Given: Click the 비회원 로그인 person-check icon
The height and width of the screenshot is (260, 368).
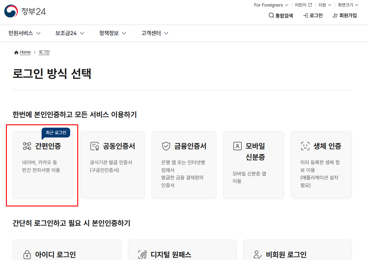Looking at the screenshot, I should 258,255.
